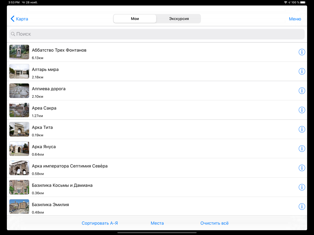This screenshot has height=235, width=314.
Task: Click the title Ареа Сакра
Action: tap(44, 108)
